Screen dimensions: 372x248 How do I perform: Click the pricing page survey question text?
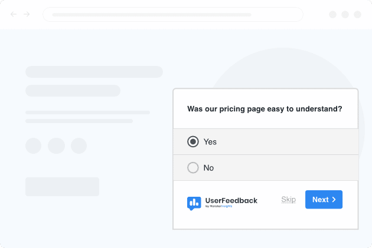[265, 109]
